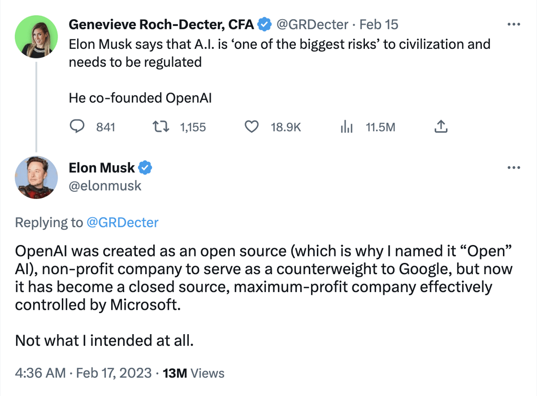Click @GRDecter in Replying to line
Viewport: 537px width, 396px height.
(123, 222)
